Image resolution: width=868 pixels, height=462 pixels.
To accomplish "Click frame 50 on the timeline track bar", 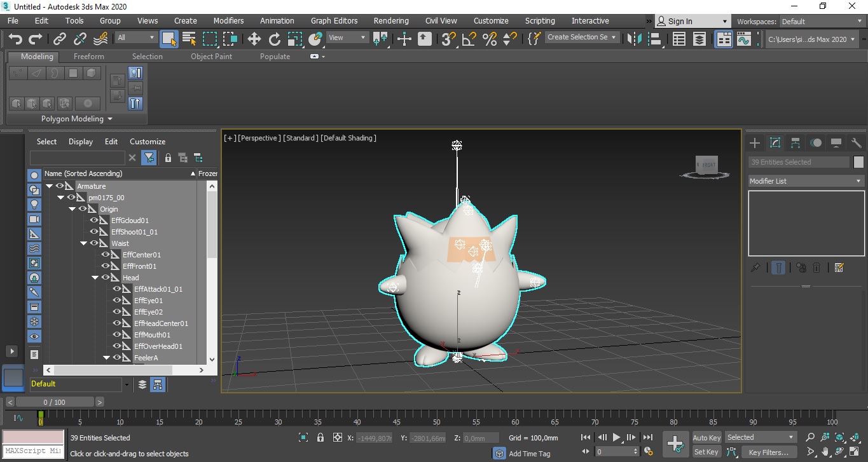I will (436, 418).
